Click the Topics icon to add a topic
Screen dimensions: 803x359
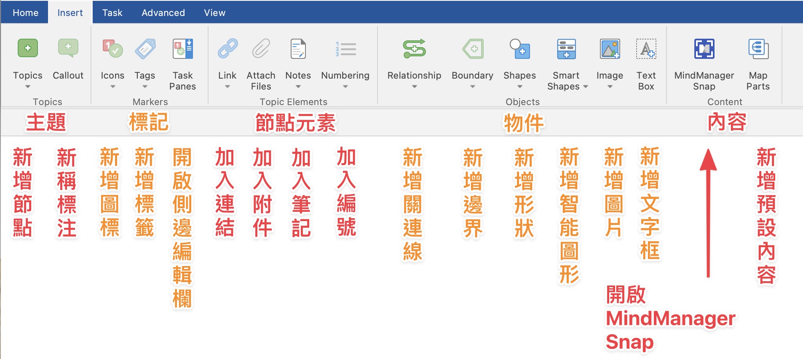28,48
